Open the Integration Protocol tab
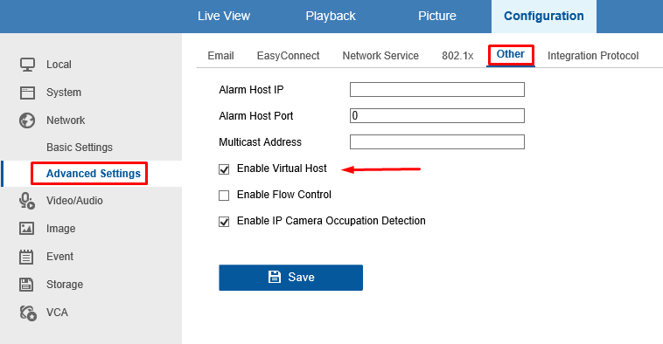Image resolution: width=663 pixels, height=344 pixels. pyautogui.click(x=593, y=56)
